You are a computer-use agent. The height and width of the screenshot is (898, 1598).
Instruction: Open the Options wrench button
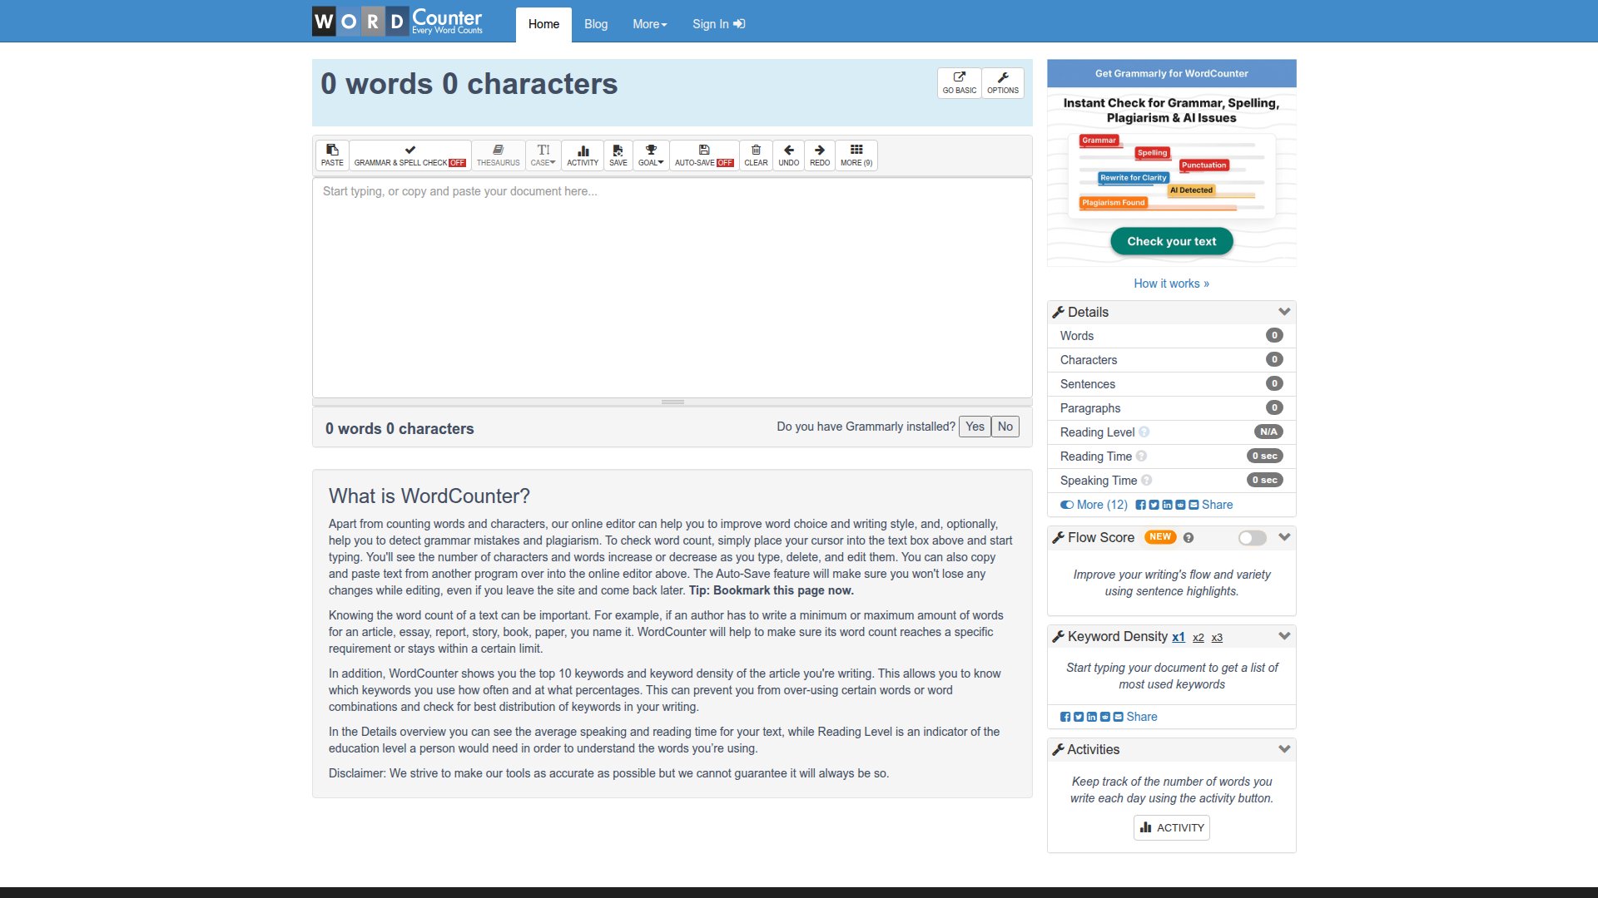pyautogui.click(x=1003, y=83)
